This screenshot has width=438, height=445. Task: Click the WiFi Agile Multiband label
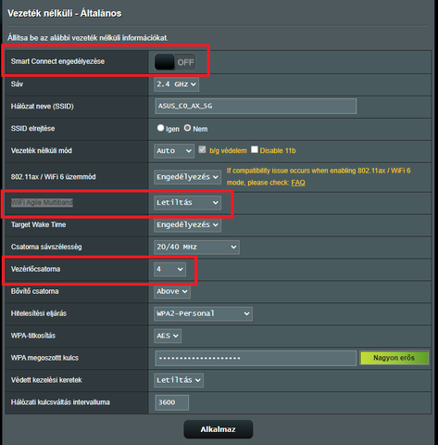coord(42,203)
